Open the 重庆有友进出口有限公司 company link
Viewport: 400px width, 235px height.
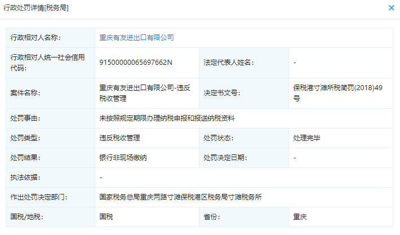pyautogui.click(x=136, y=38)
